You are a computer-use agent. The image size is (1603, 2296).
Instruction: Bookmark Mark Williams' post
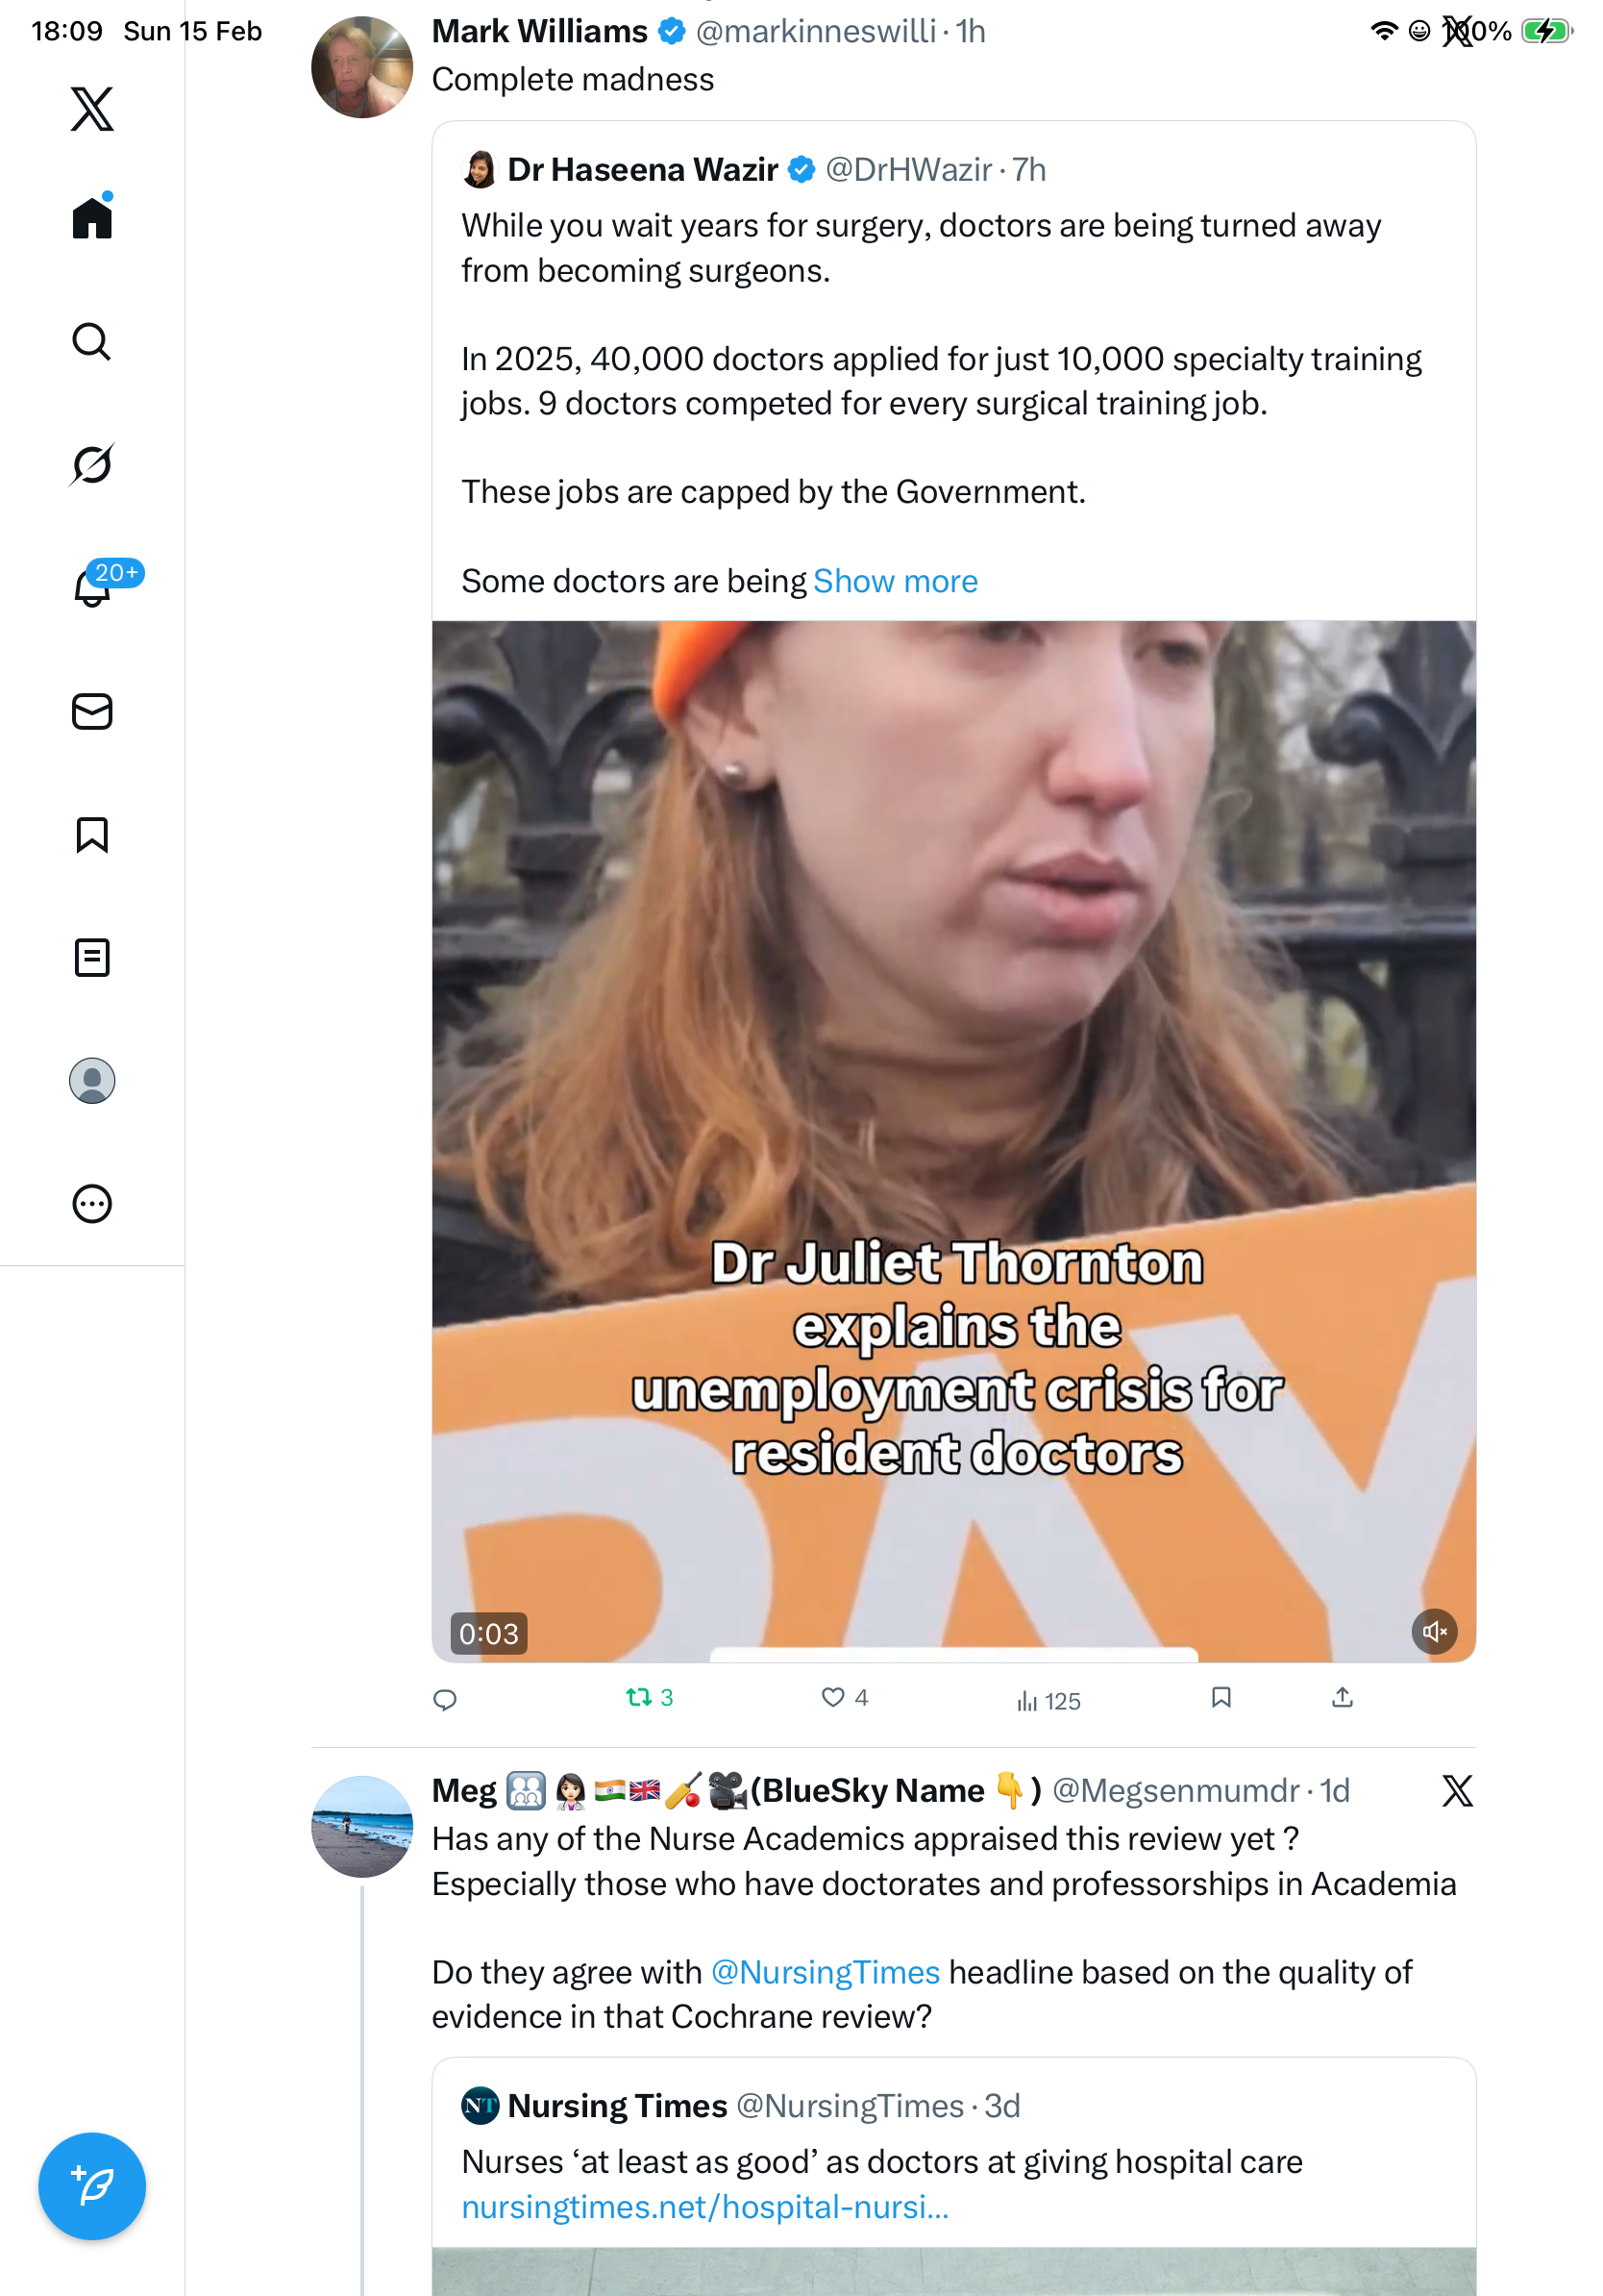tap(1221, 1697)
